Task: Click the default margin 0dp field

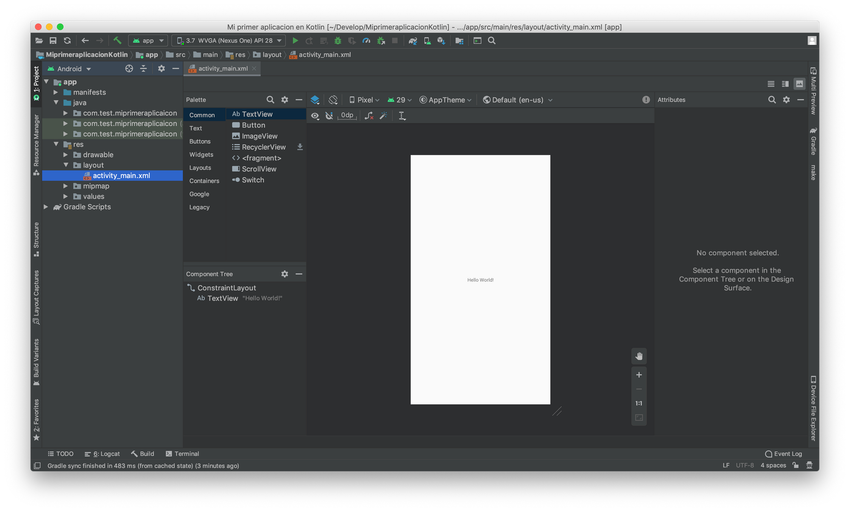Action: pyautogui.click(x=347, y=116)
